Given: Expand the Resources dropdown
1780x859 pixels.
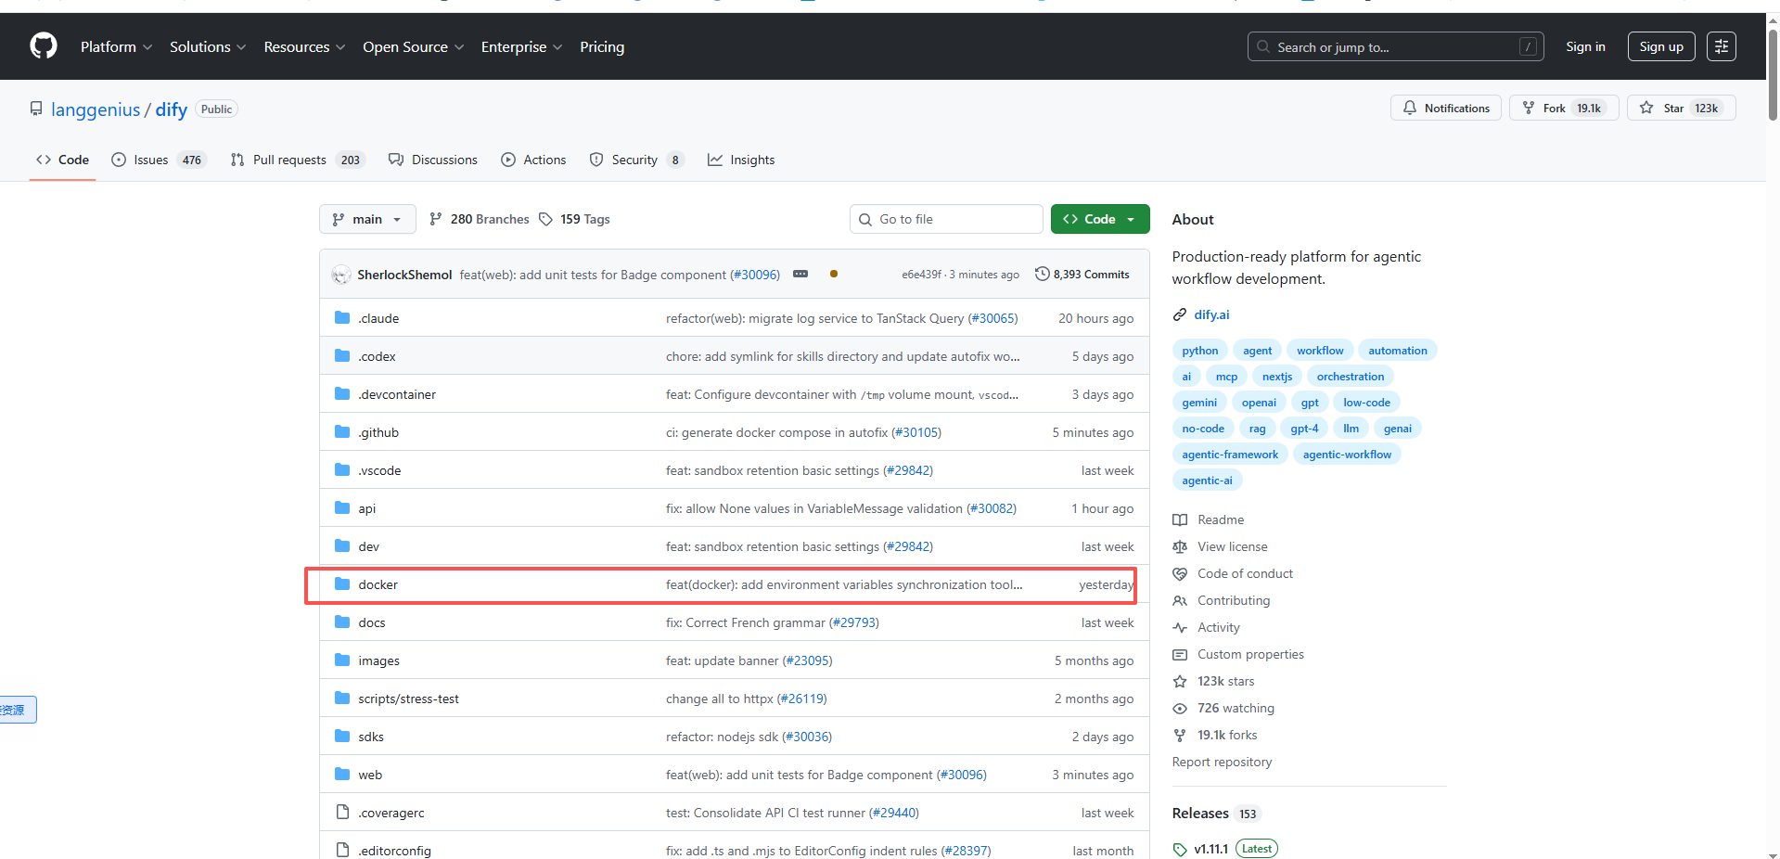Looking at the screenshot, I should [304, 47].
